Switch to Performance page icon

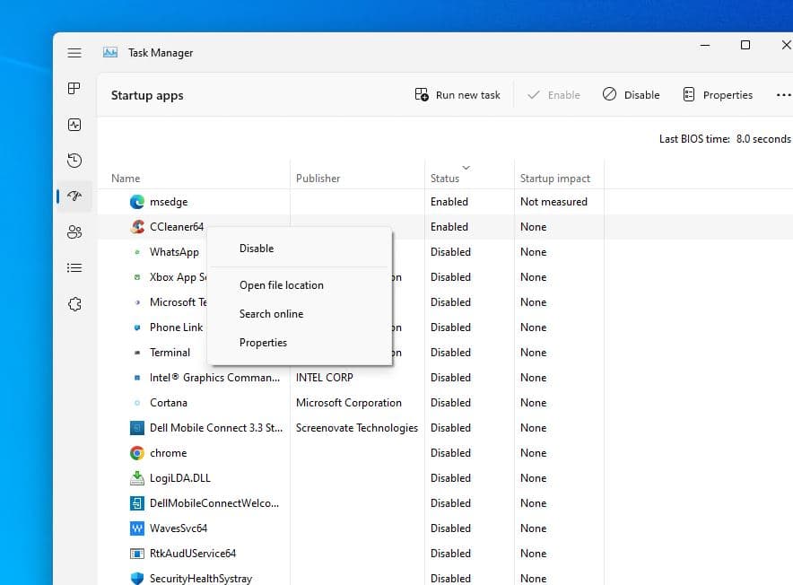[74, 125]
